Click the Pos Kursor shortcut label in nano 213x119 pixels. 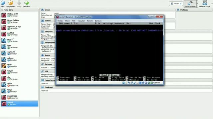point(153,78)
